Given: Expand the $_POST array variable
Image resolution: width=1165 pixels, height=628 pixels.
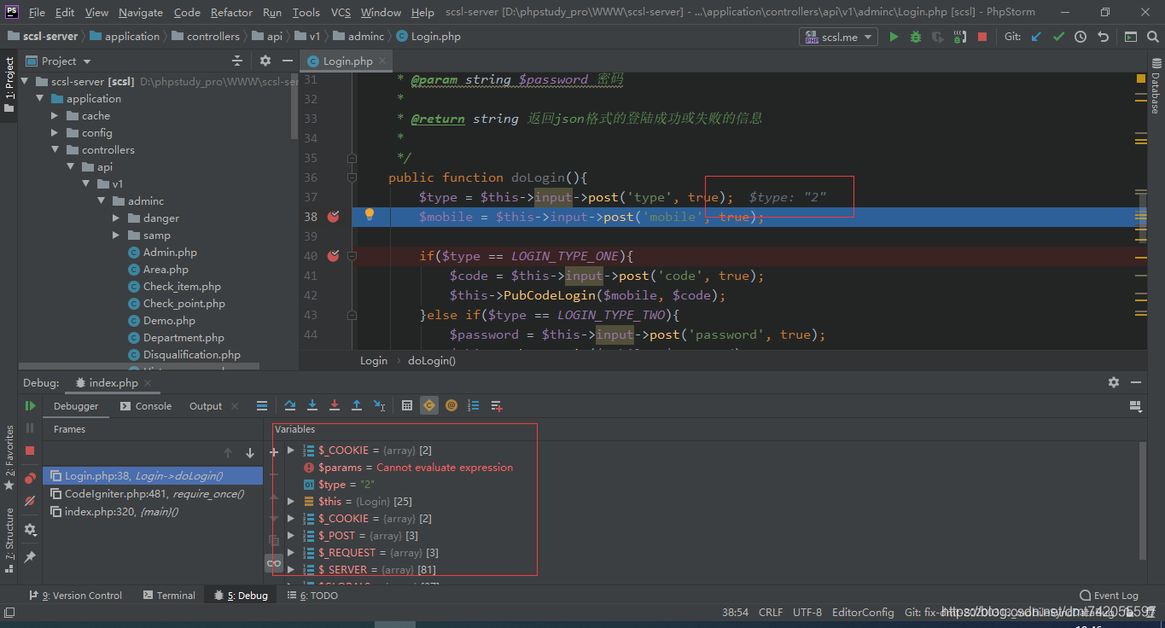Looking at the screenshot, I should (291, 535).
